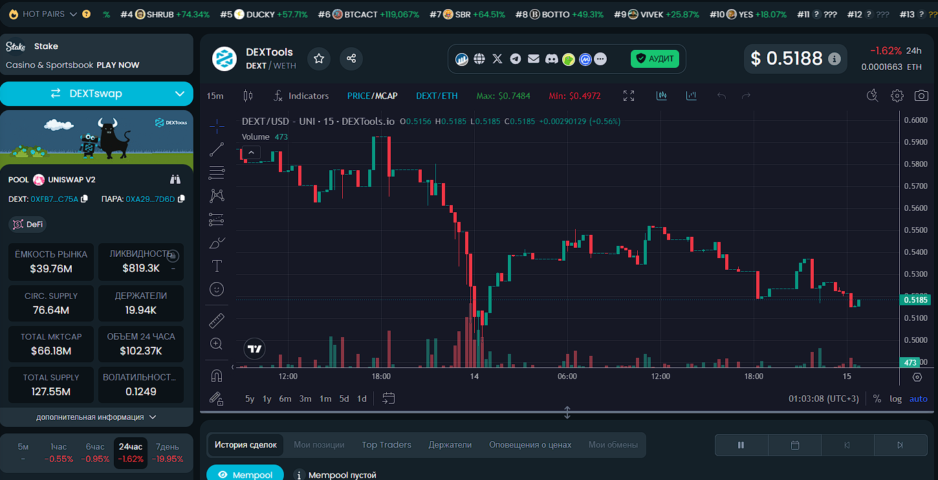The height and width of the screenshot is (480, 938).
Task: Open the CoinGecko link icon
Action: click(x=569, y=60)
